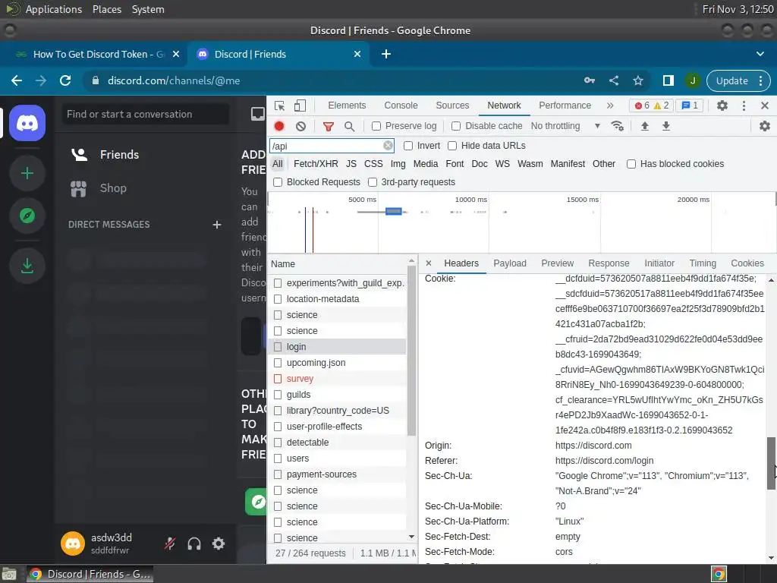This screenshot has width=777, height=583.
Task: Click Add a Server plus icon
Action: [27, 173]
